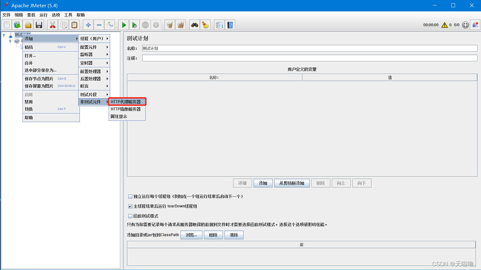
Task: Click the 浏览... button
Action: point(191,235)
